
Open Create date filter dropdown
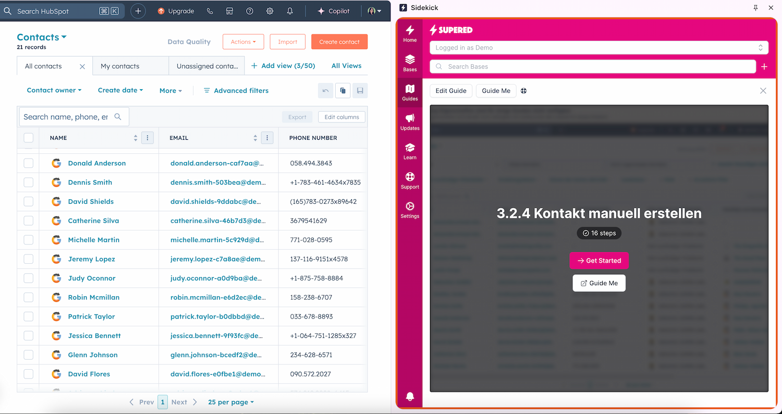coord(120,90)
